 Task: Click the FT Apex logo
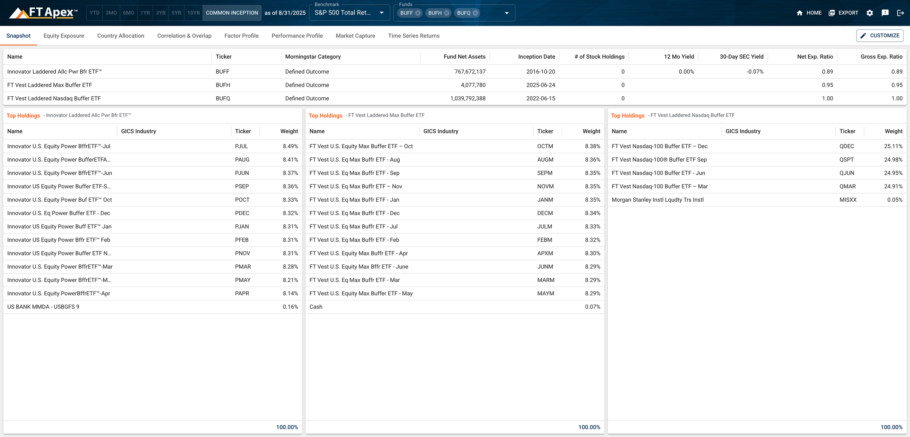43,13
